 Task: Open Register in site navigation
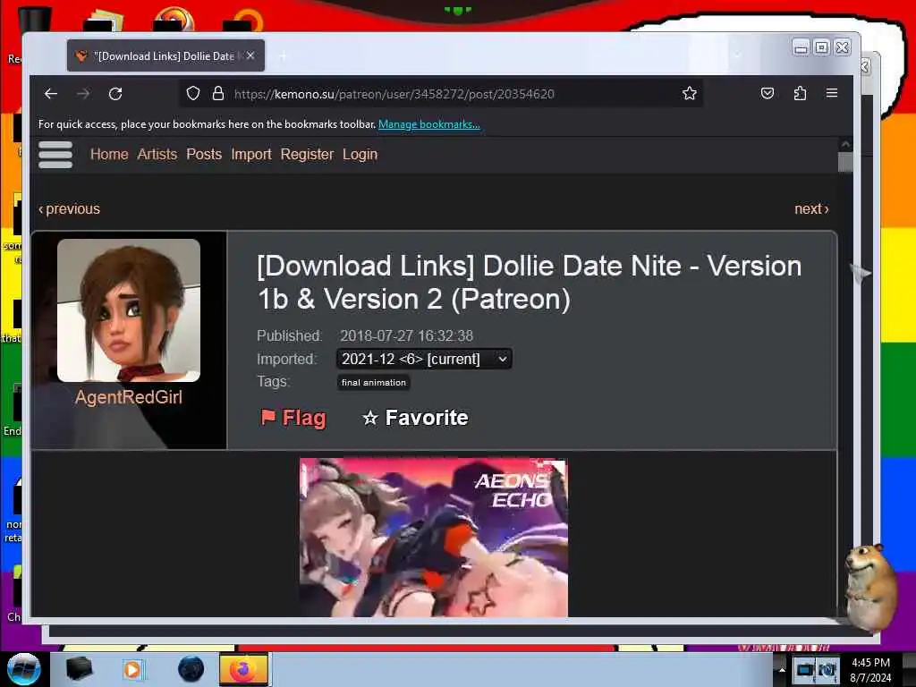point(307,154)
